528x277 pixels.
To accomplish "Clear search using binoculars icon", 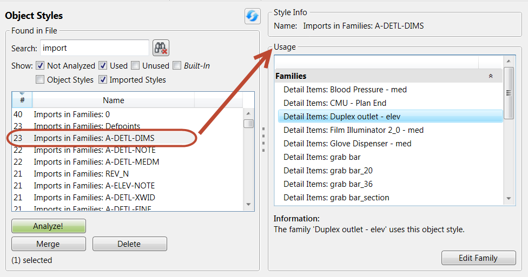I will point(161,48).
